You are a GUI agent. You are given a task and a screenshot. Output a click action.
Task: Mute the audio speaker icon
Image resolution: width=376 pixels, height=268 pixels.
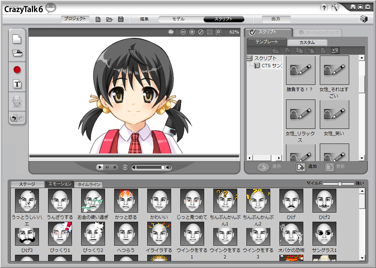coord(134,167)
